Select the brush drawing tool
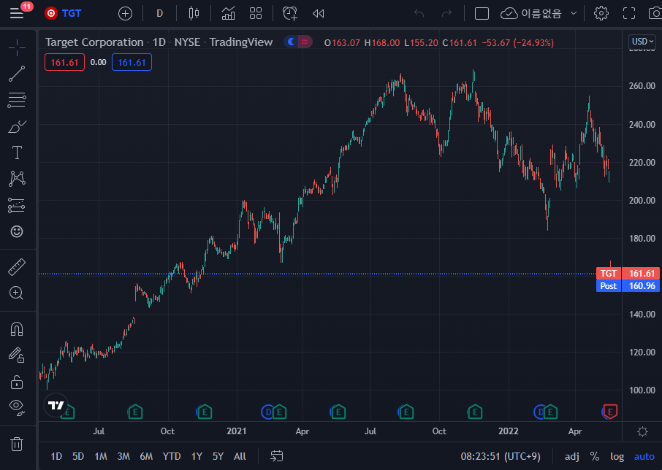The image size is (662, 470). point(17,126)
